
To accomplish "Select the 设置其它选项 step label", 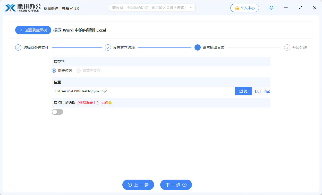I will click(x=124, y=47).
